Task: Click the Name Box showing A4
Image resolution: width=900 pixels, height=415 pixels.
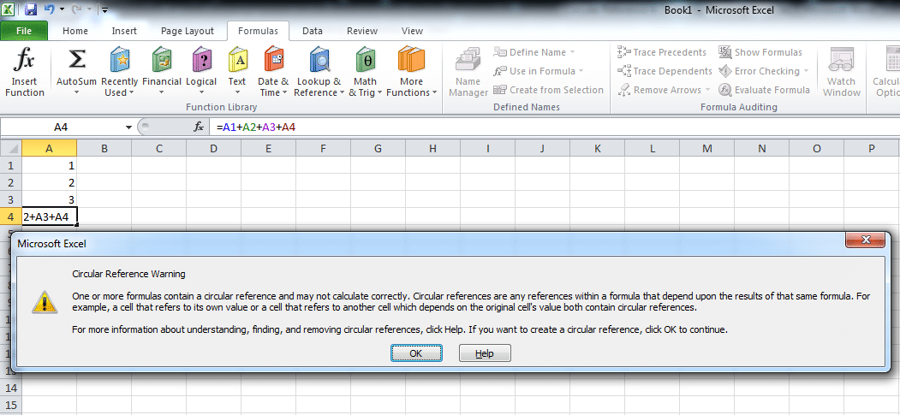Action: [61, 127]
